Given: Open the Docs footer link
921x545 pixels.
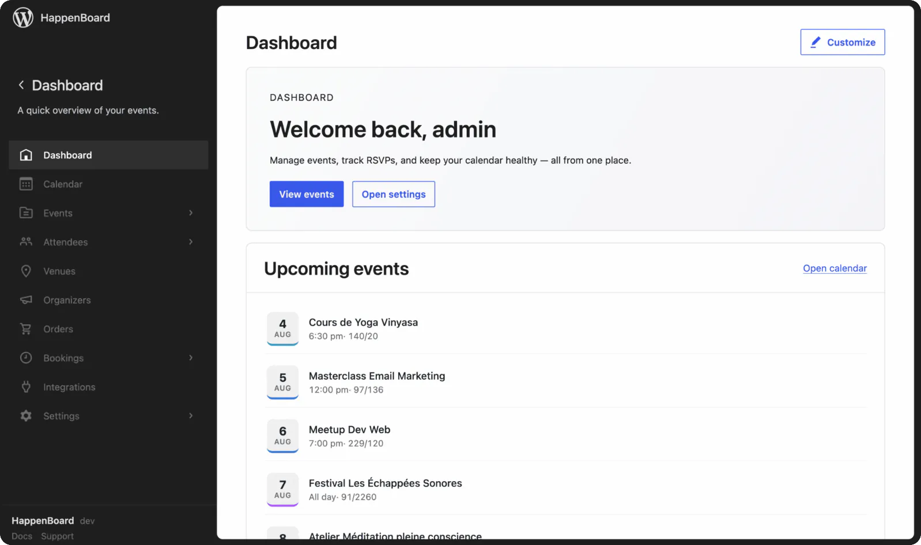Looking at the screenshot, I should point(22,536).
